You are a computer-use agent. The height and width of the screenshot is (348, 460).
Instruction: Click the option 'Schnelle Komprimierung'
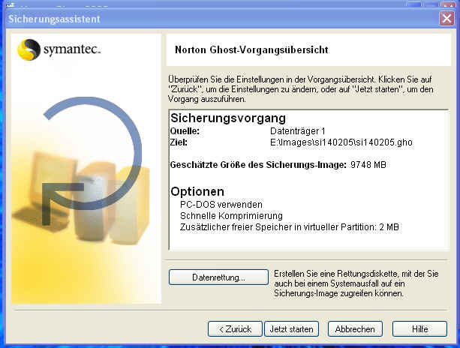click(231, 216)
